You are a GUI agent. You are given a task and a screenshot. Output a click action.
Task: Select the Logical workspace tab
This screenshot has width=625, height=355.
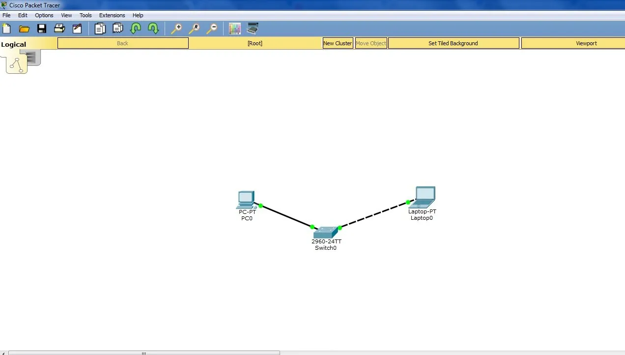point(14,44)
